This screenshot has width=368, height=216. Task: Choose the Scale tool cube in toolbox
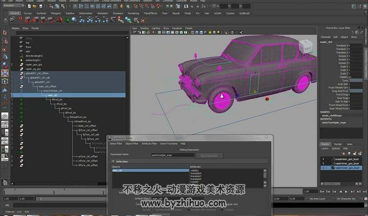[4, 73]
